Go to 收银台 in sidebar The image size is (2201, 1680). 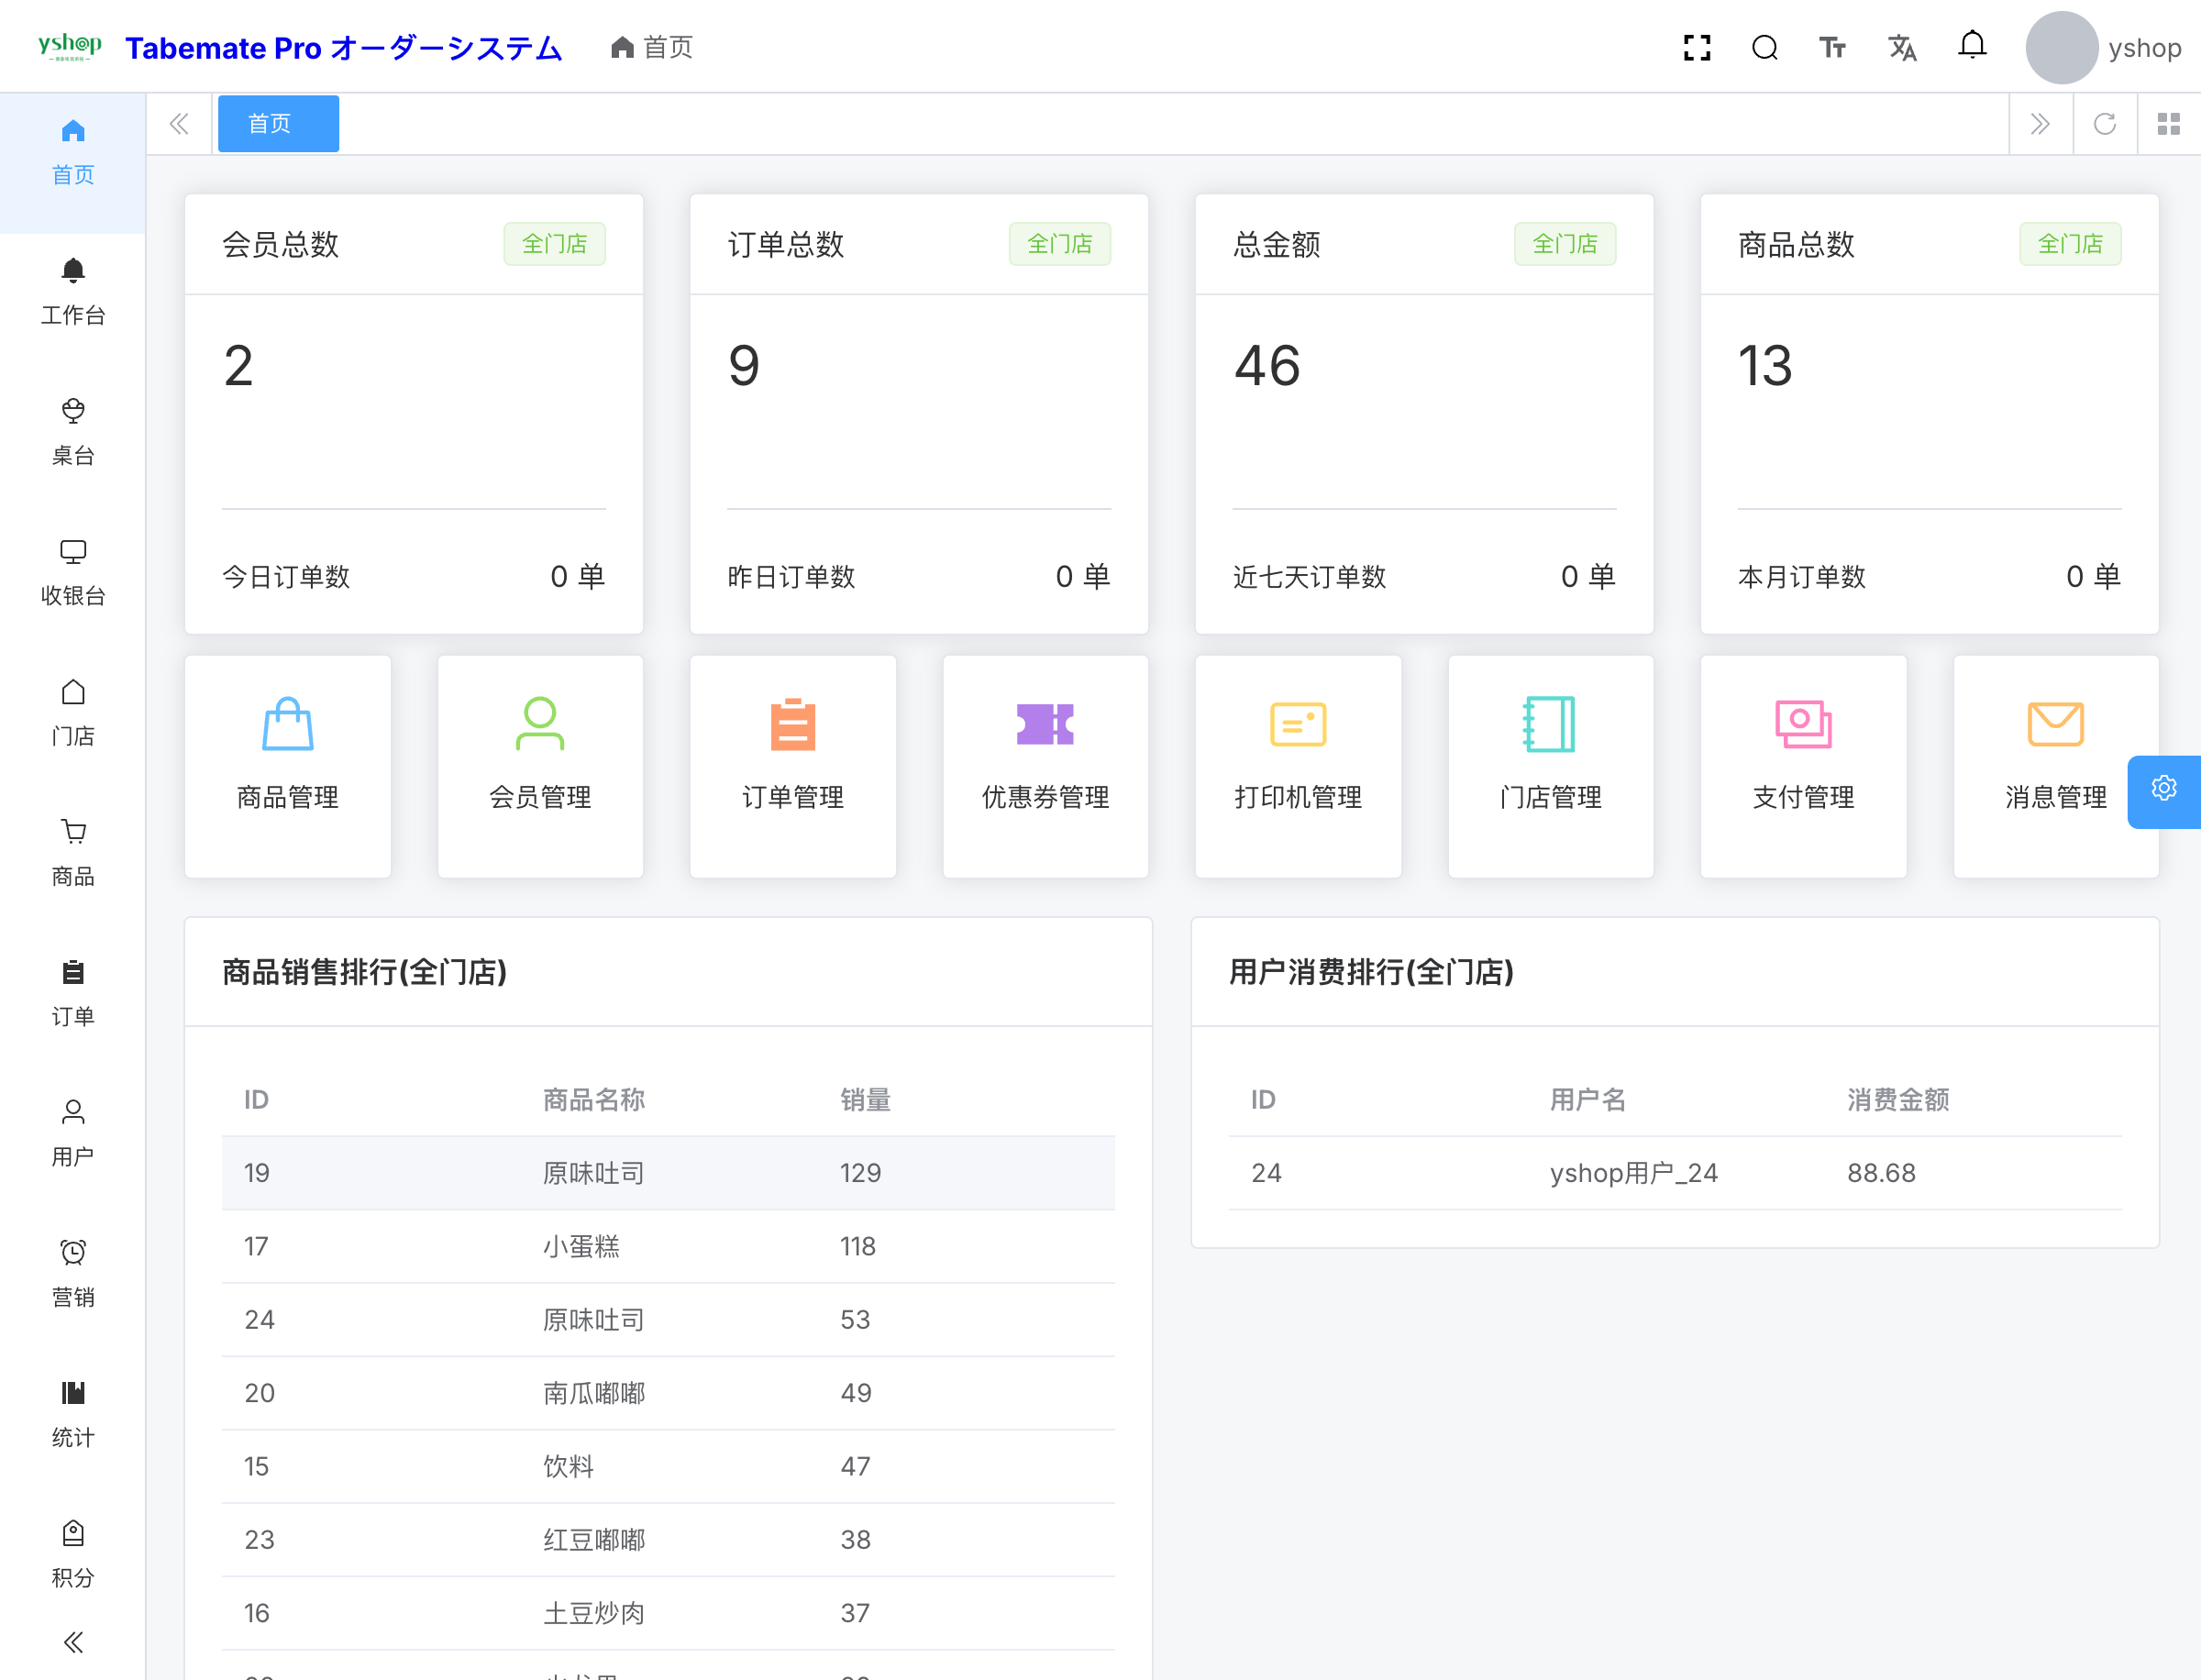73,572
